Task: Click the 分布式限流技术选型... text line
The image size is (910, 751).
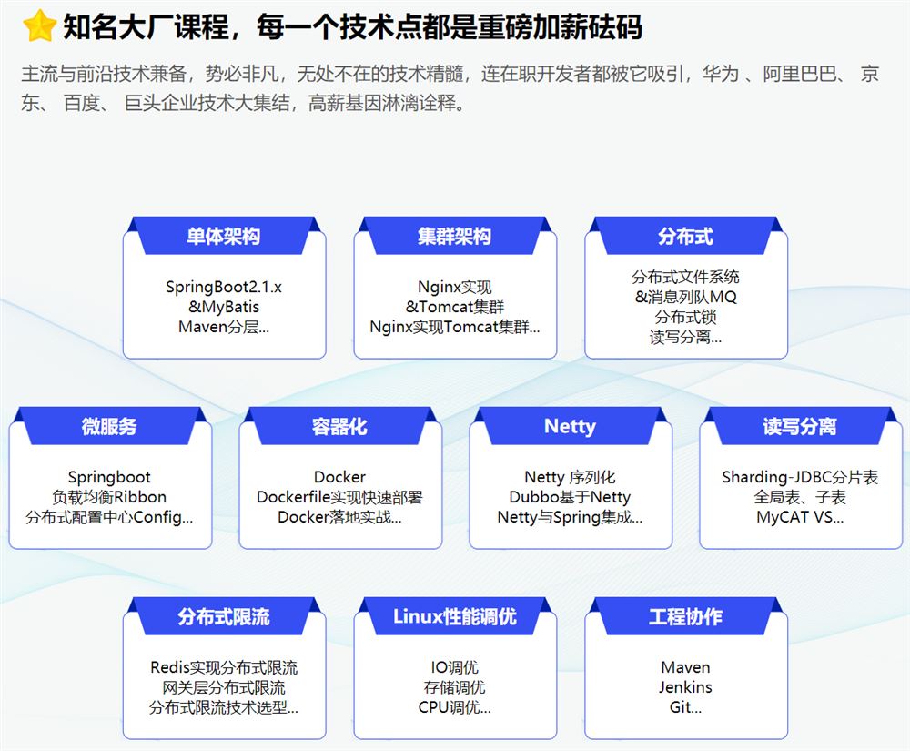Action: coord(224,707)
